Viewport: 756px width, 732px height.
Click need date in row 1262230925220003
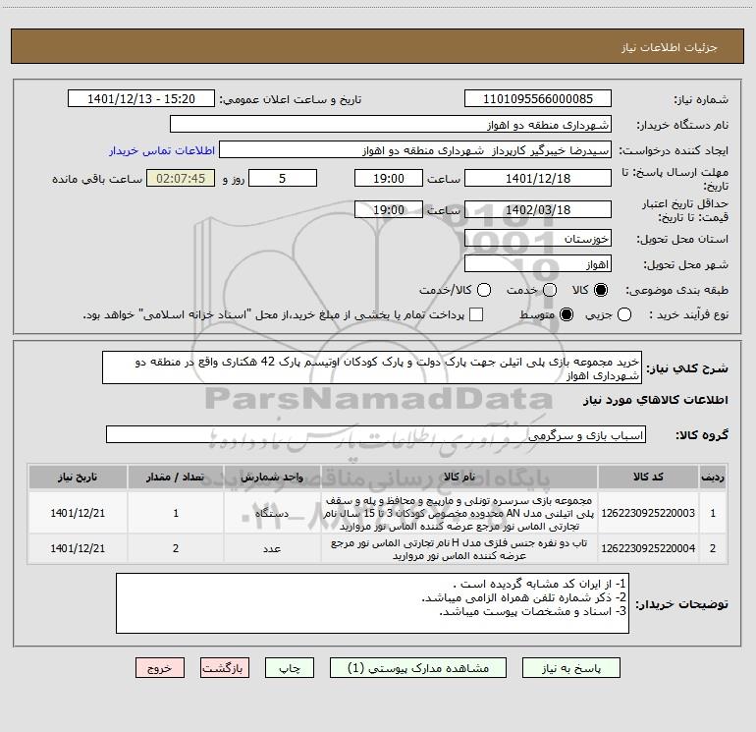coord(78,513)
